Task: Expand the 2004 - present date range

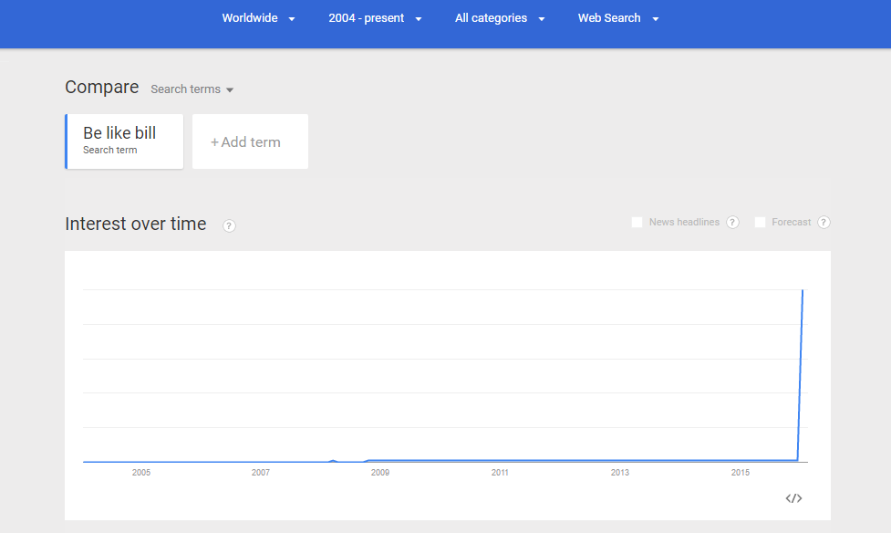Action: point(375,18)
